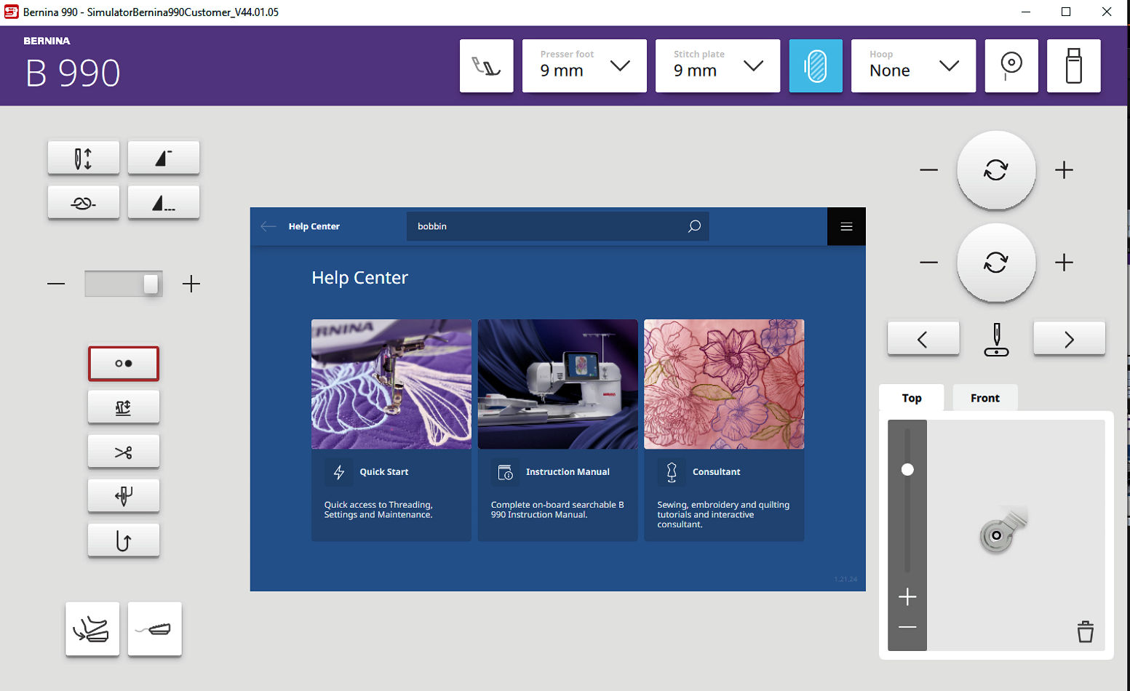Toggle the blue stitch plate sensor button
This screenshot has height=691, width=1130.
point(816,66)
